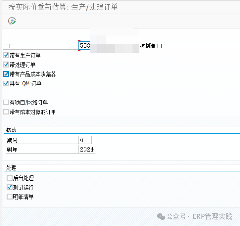This screenshot has width=240, height=226.
Task: Uncheck the 具有 QM 订单 checkbox
Action: (6, 84)
